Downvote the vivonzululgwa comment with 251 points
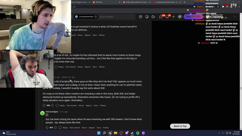 (56, 128)
